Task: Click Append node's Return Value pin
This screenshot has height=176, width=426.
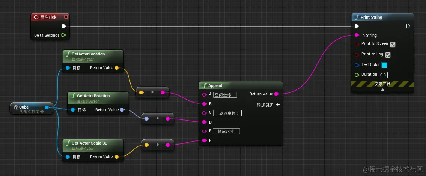Action: 277,94
